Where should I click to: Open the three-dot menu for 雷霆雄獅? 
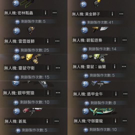pos(57,41)
